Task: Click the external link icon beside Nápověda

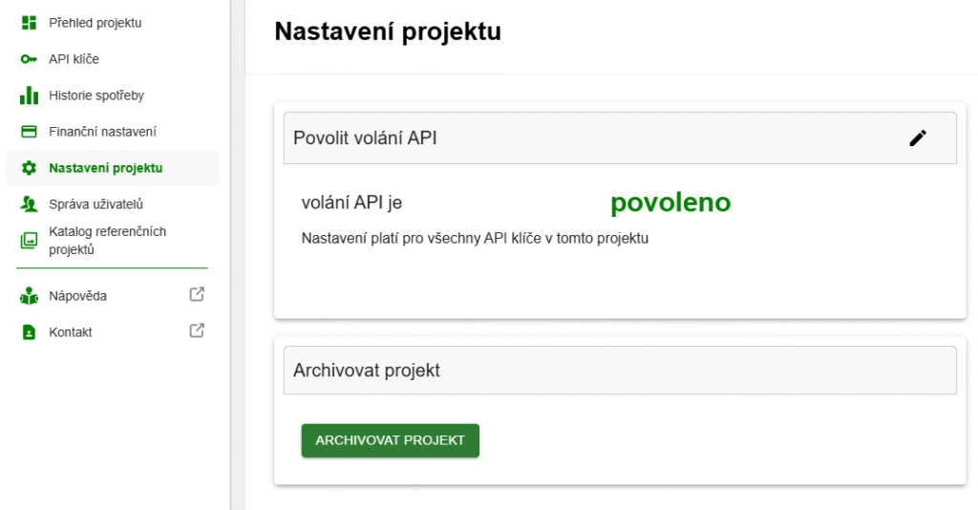Action: (x=197, y=294)
